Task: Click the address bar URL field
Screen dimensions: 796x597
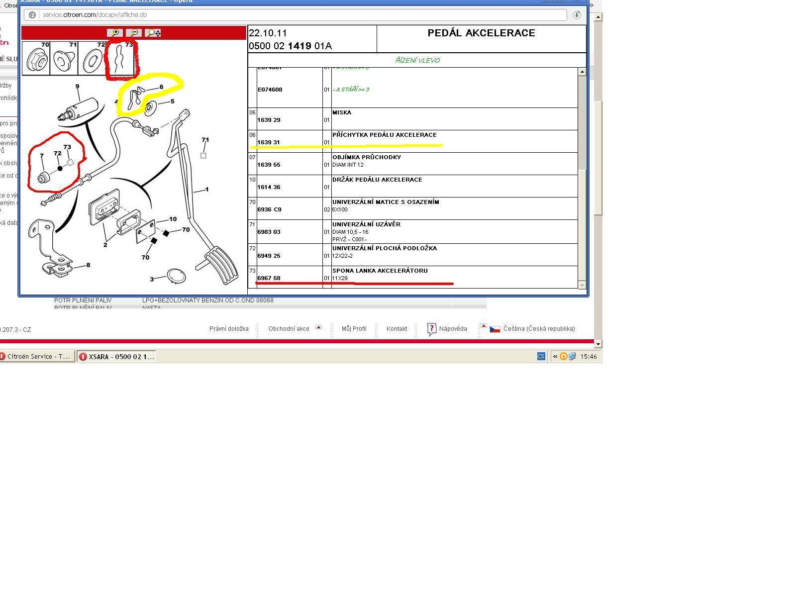Action: pyautogui.click(x=296, y=15)
